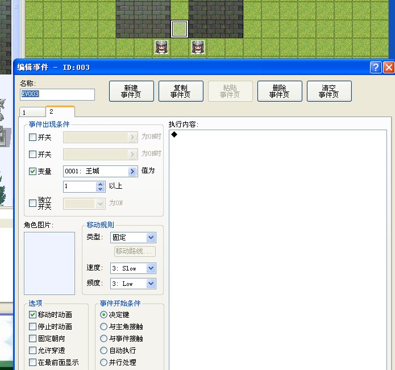395x370 pixels.
Task: Select the right soldier character on map
Action: pyautogui.click(x=198, y=47)
